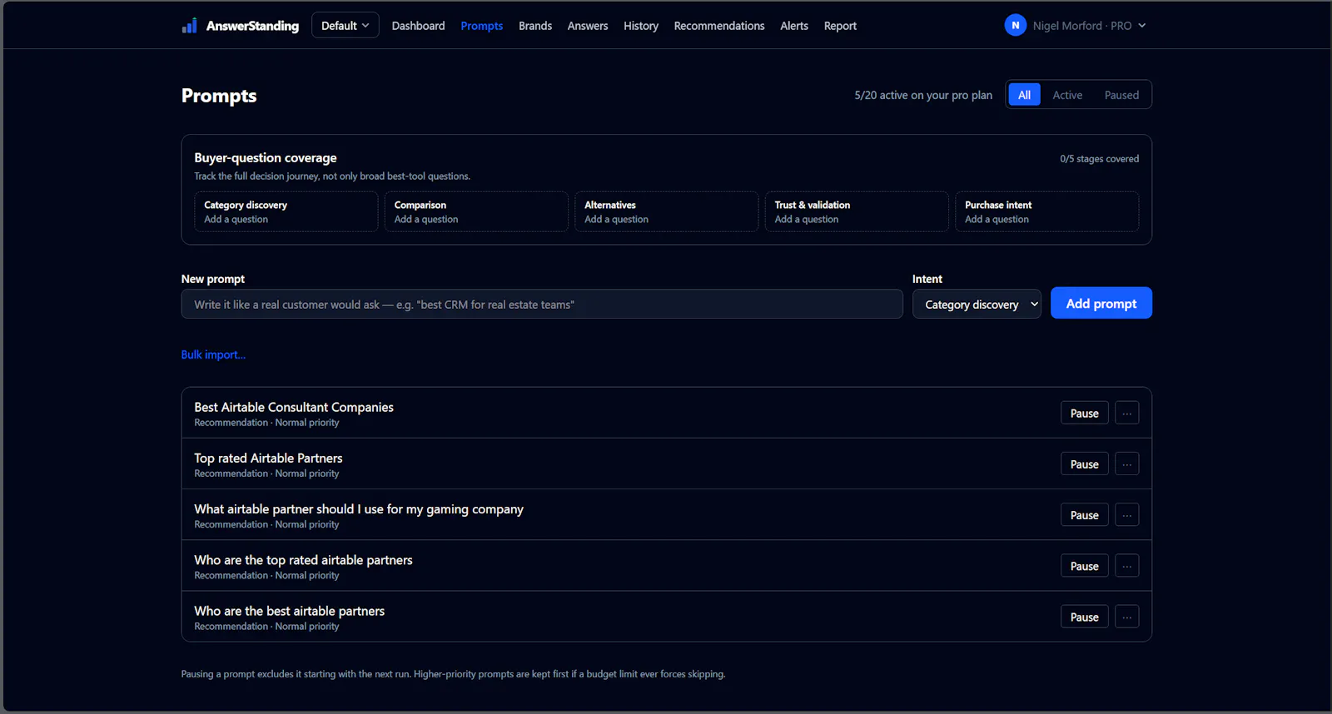Open more options for gaming company prompt

[x=1126, y=515]
